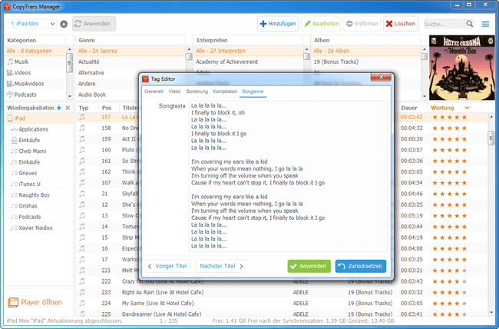The height and width of the screenshot is (329, 499).
Task: Select track row 223 Right As Rain
Action: pyautogui.click(x=282, y=292)
